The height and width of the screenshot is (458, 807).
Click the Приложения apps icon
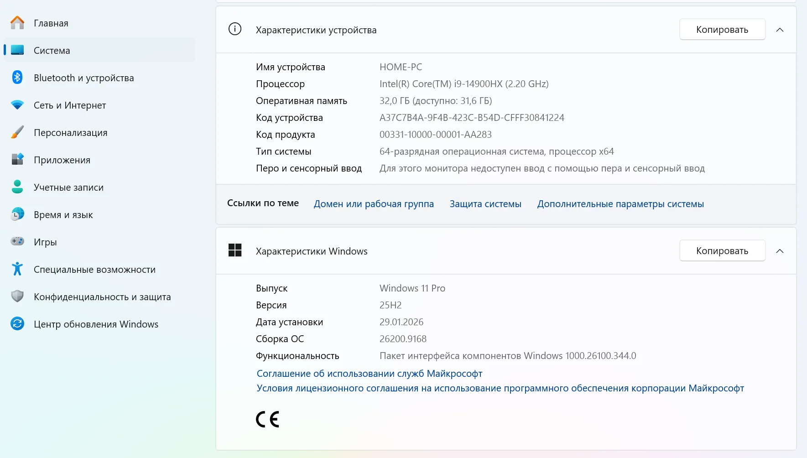coord(17,160)
